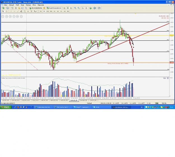This screenshot has height=157, width=175.
Task: Switch to the GBPUSD,M15 chart tab
Action: pos(54,100)
